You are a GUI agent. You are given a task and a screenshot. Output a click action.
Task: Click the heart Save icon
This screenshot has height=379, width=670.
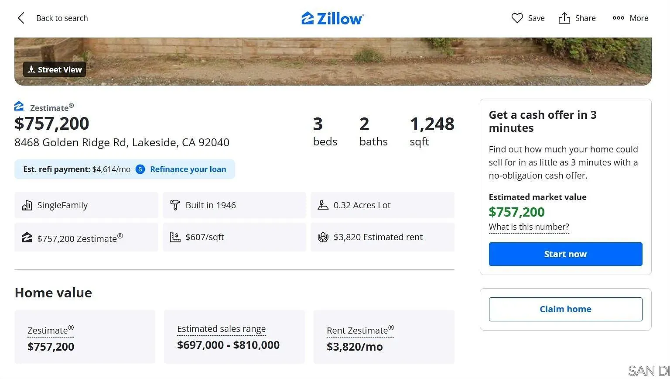pos(517,18)
